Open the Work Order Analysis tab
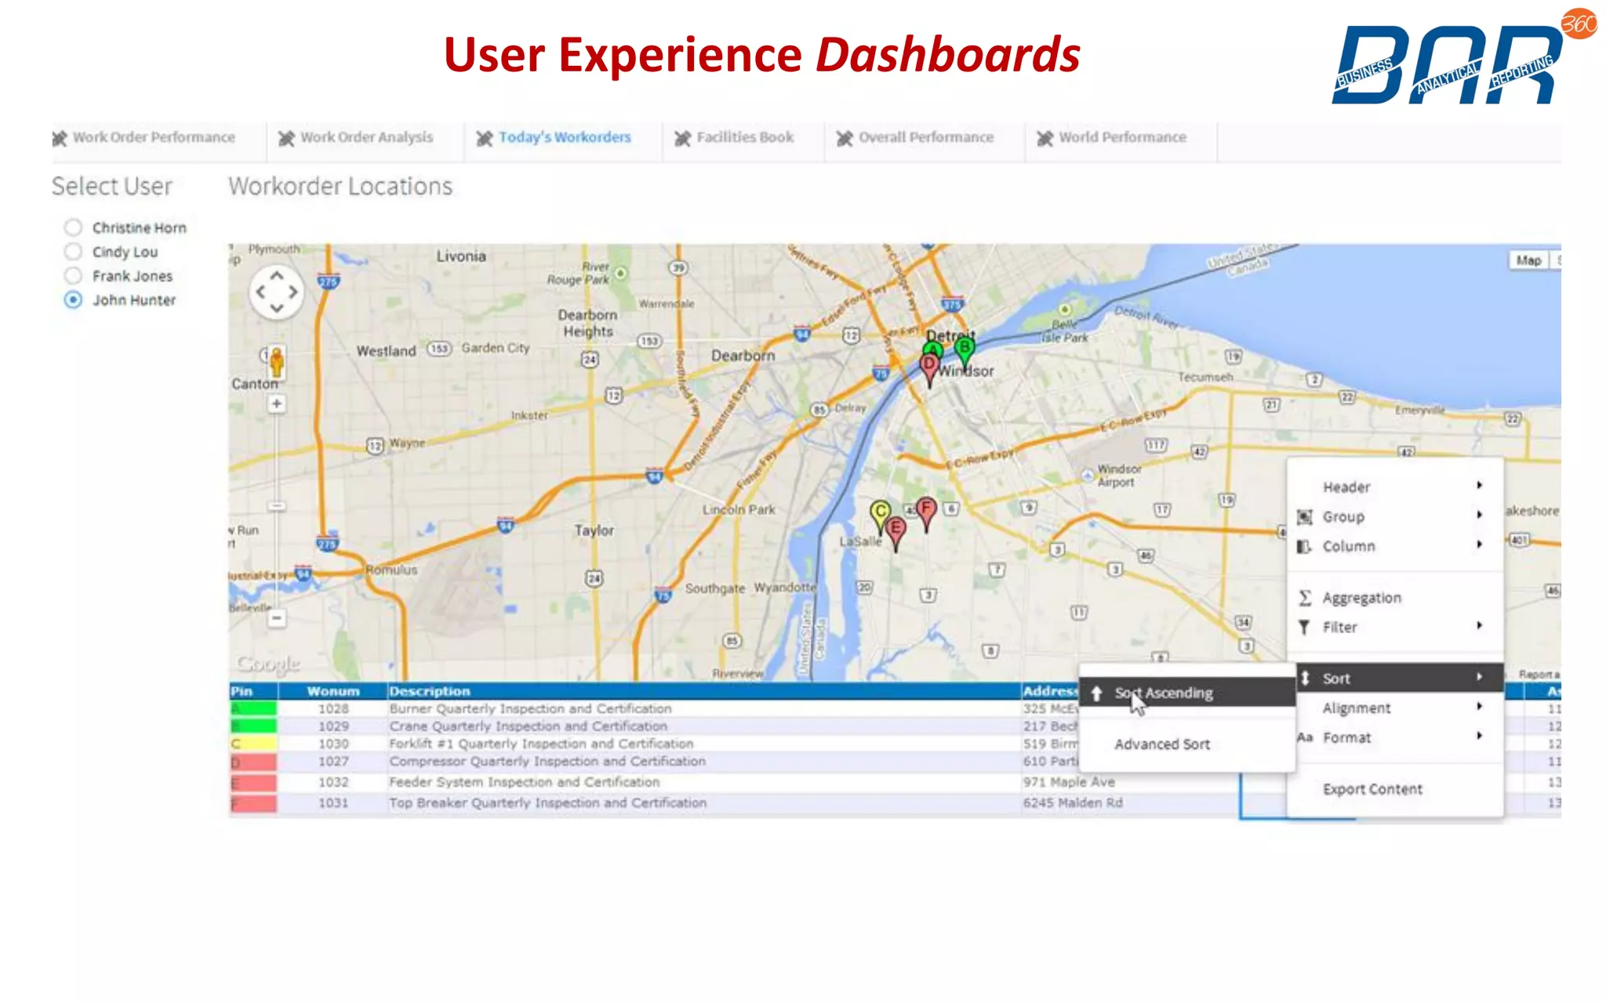Screen dimensions: 1606x1003 pyautogui.click(x=365, y=137)
